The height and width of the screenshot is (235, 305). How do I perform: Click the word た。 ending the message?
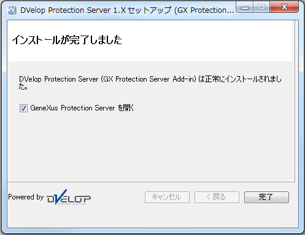[23, 87]
